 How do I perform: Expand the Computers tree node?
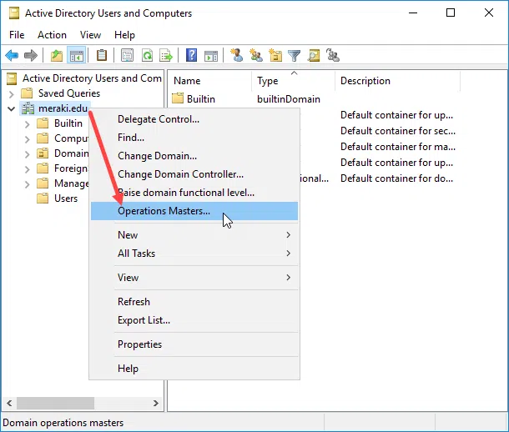(x=28, y=139)
